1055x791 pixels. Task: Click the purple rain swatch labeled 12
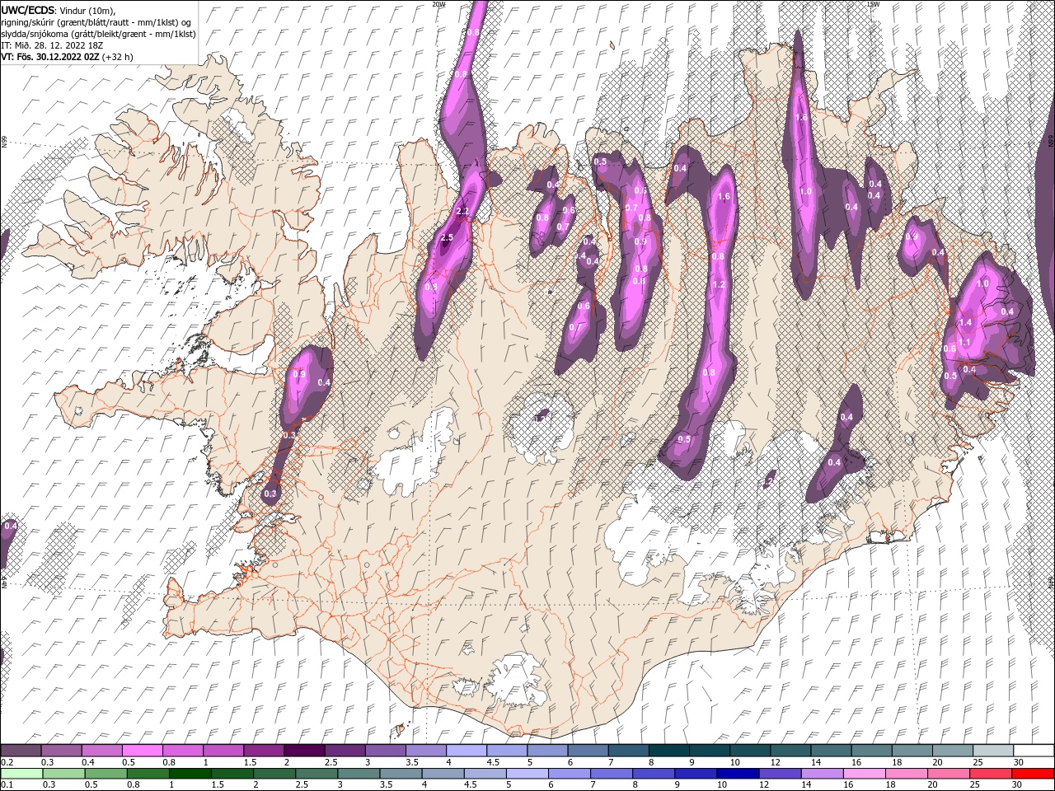[779, 774]
